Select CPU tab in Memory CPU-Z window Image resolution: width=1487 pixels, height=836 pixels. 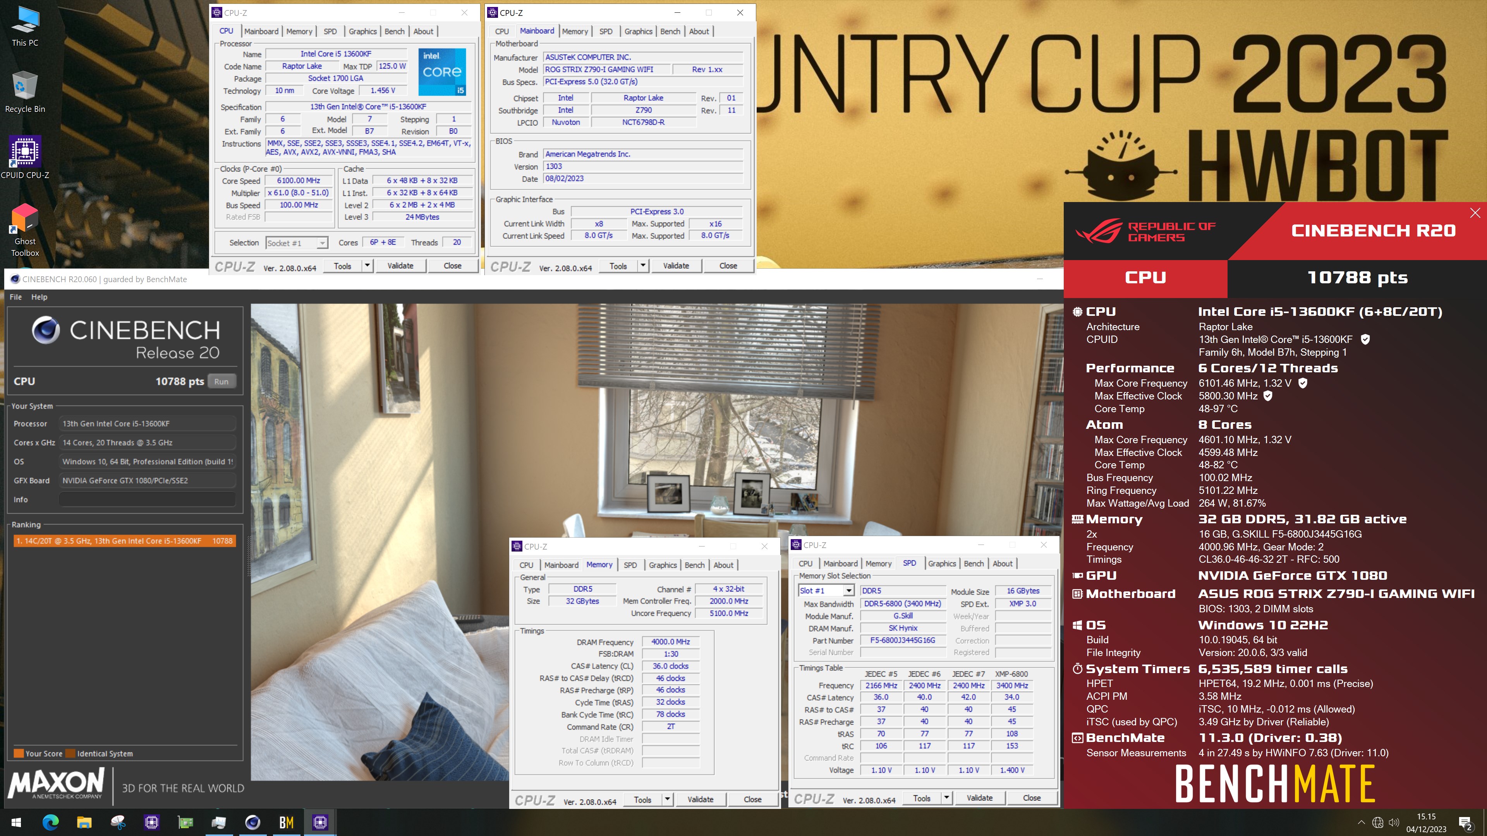526,565
